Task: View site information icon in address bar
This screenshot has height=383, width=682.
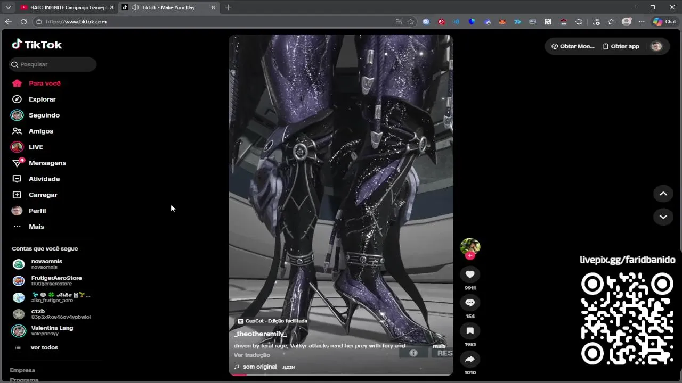Action: pyautogui.click(x=38, y=22)
